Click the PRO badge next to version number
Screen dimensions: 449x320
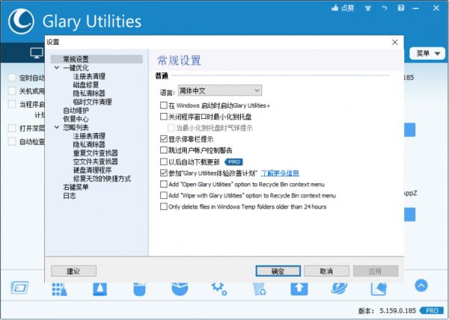(x=433, y=310)
